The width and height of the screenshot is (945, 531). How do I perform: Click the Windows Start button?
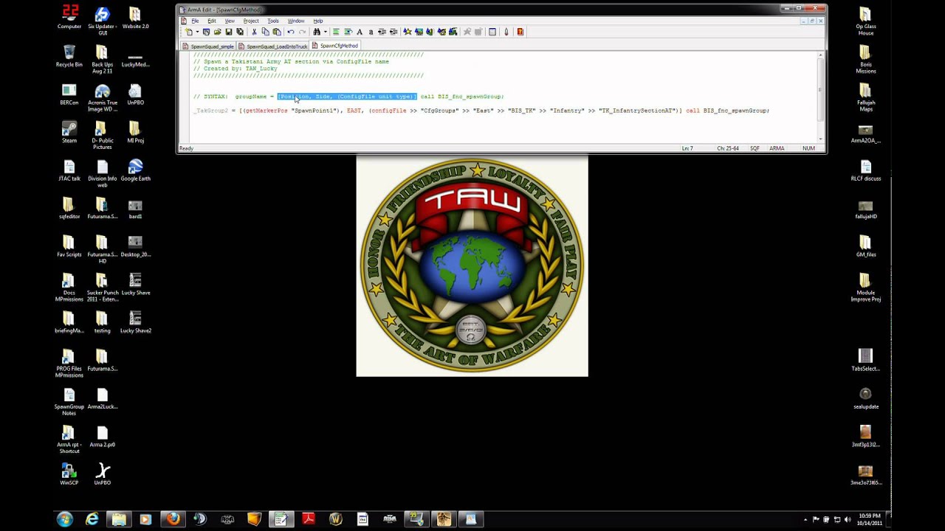65,519
